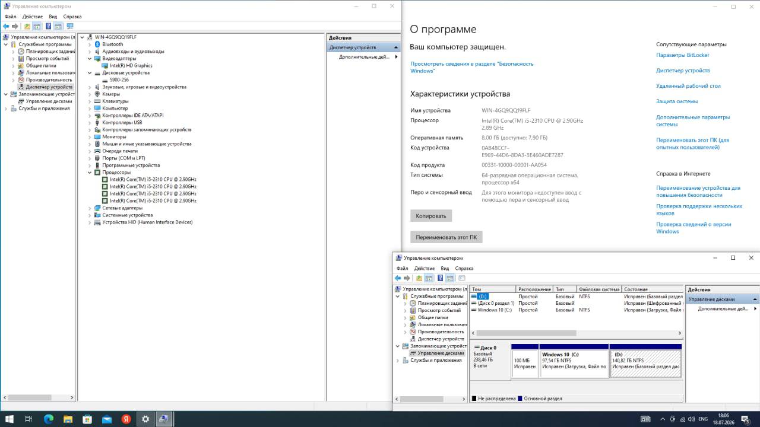
Task: Open Удаленный рабочий стол link
Action: coord(688,86)
